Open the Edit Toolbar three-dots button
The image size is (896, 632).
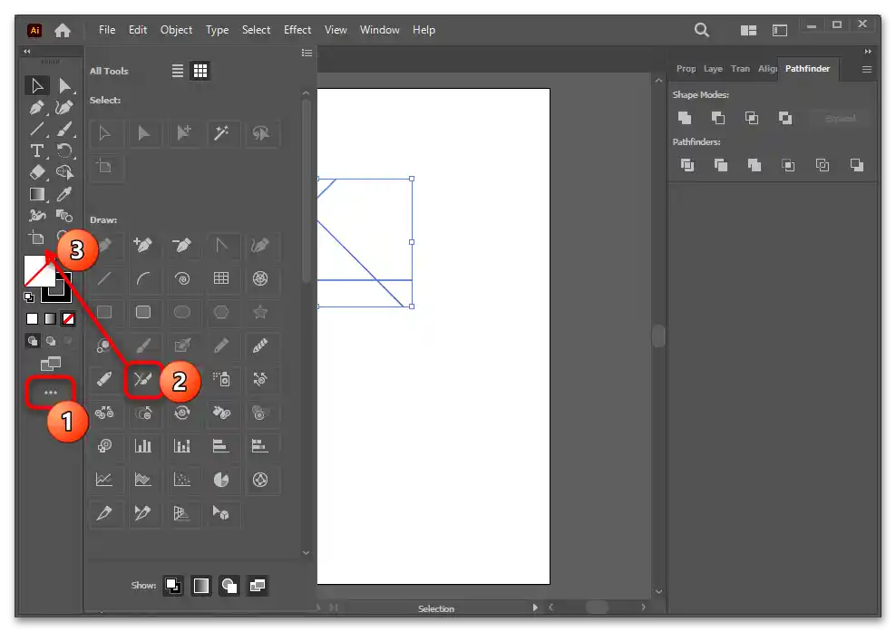pos(50,393)
